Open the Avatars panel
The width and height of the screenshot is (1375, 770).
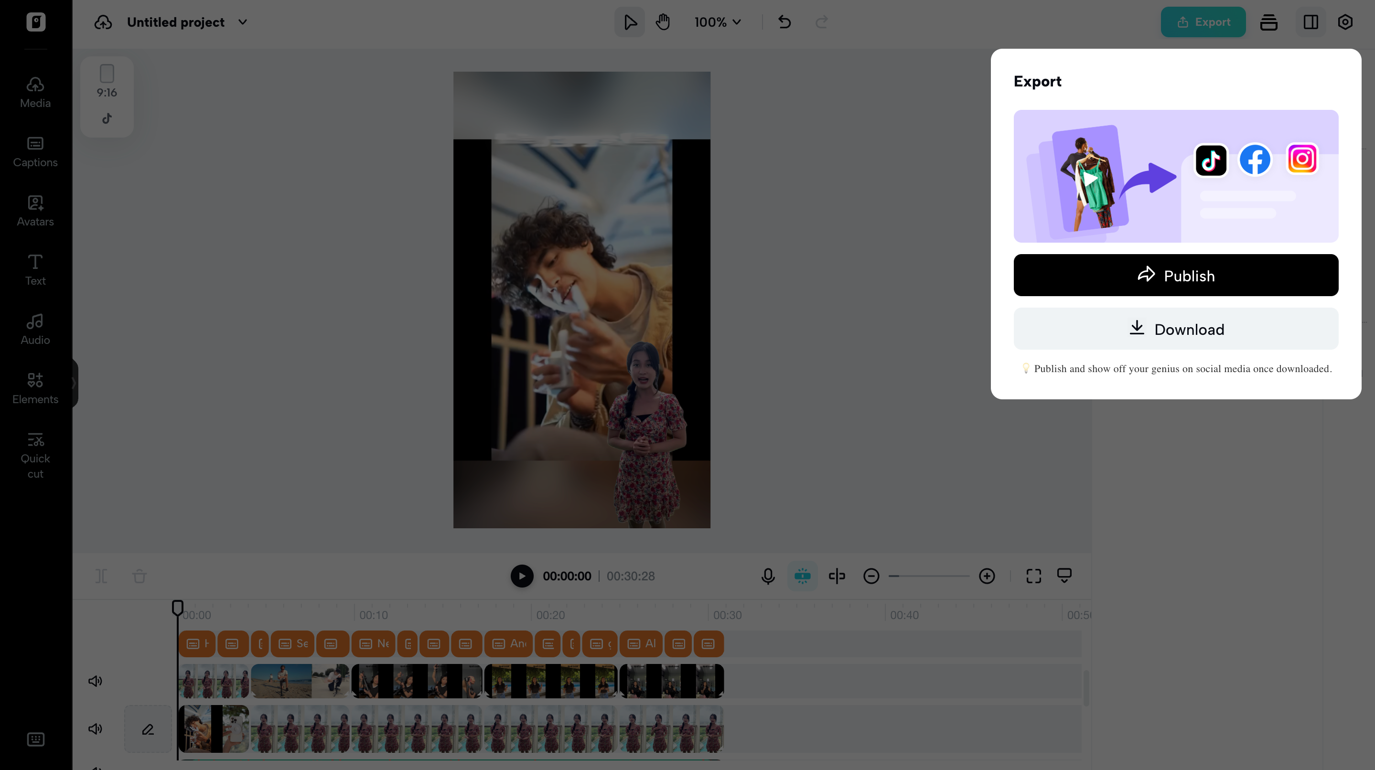pos(35,211)
